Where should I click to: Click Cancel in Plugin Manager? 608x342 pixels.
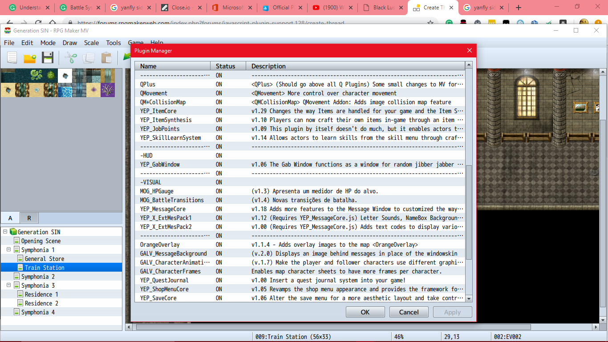(x=409, y=312)
